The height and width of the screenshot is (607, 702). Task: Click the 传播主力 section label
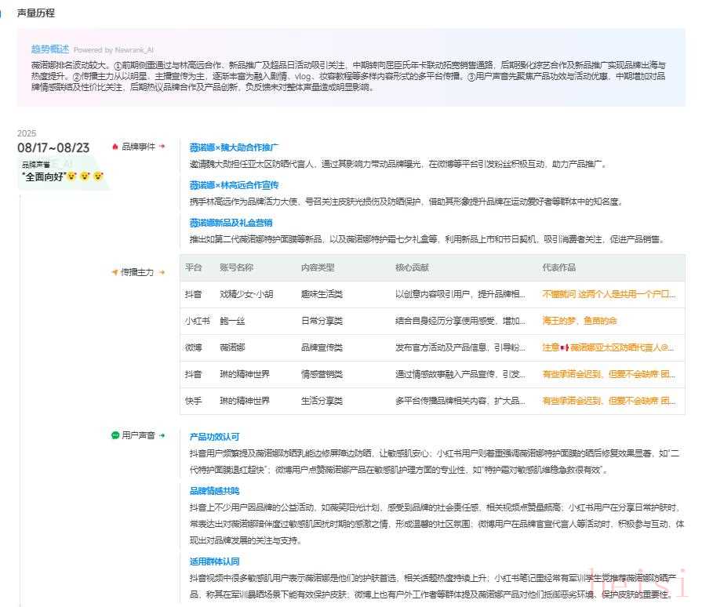click(137, 271)
